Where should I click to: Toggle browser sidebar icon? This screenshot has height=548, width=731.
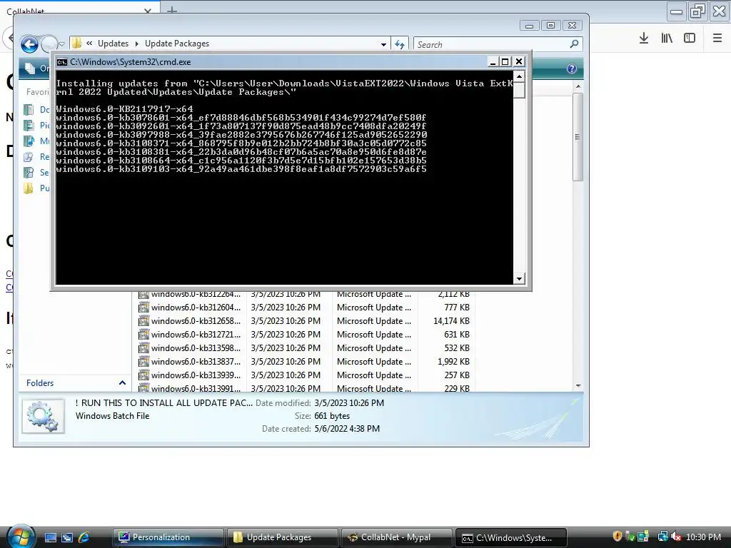[x=690, y=39]
